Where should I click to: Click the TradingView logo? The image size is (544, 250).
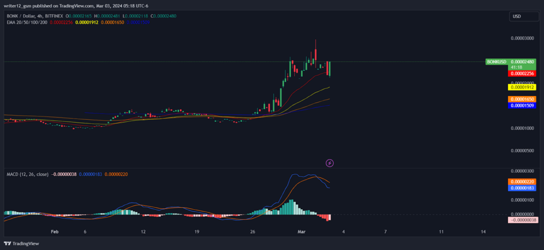[x=21, y=244]
